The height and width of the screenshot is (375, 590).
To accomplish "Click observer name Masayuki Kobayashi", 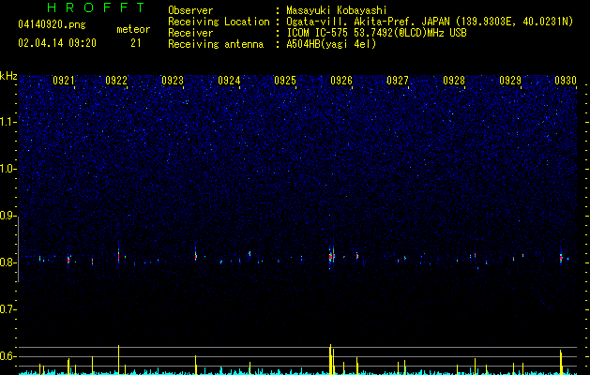I will 337,10.
